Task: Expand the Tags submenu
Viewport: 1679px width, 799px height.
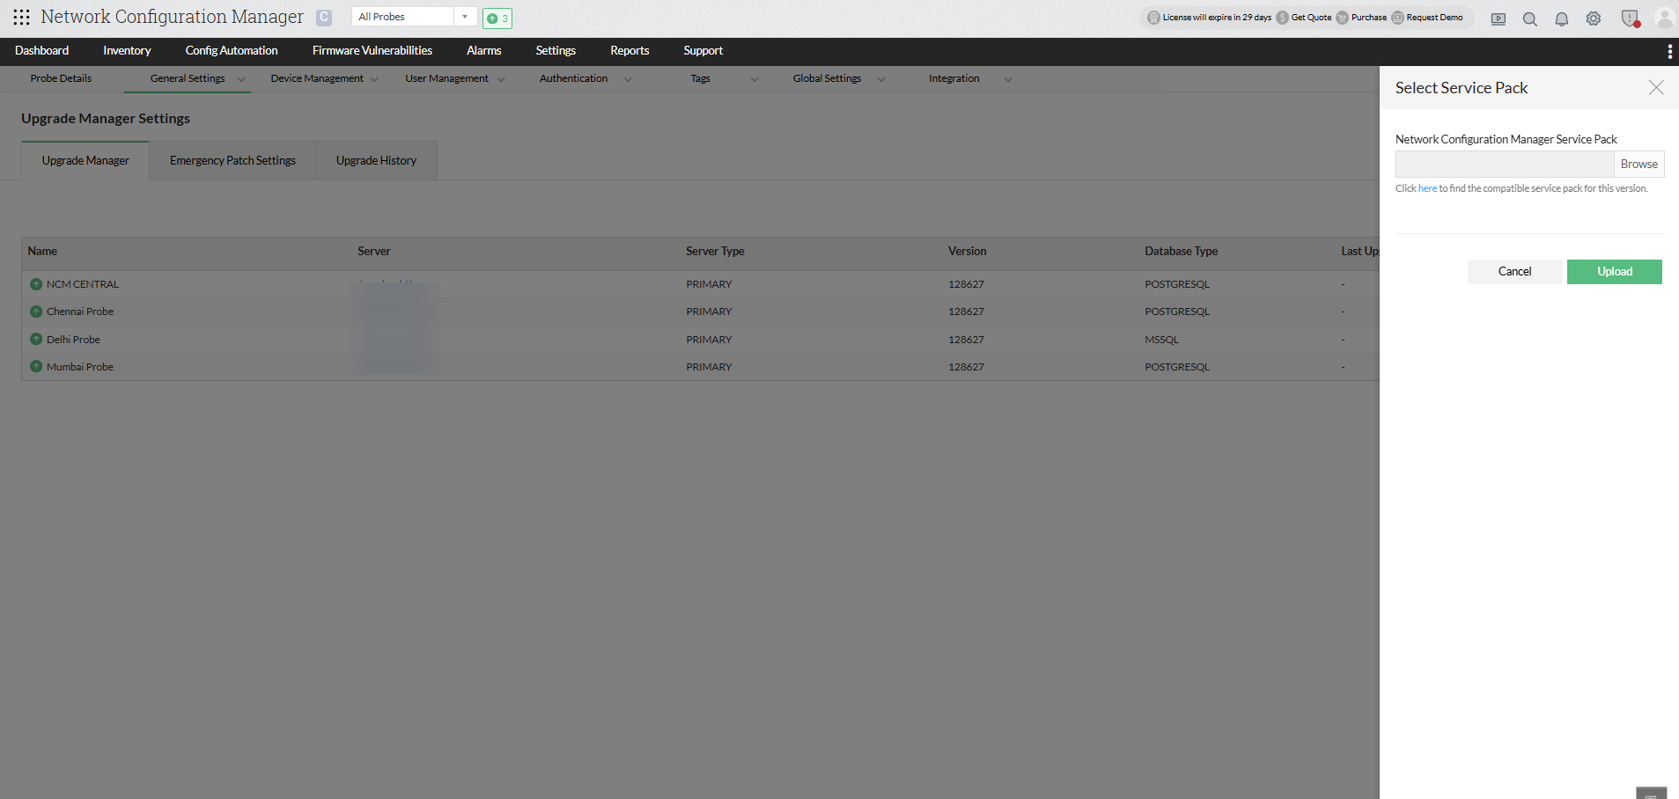Action: [755, 79]
